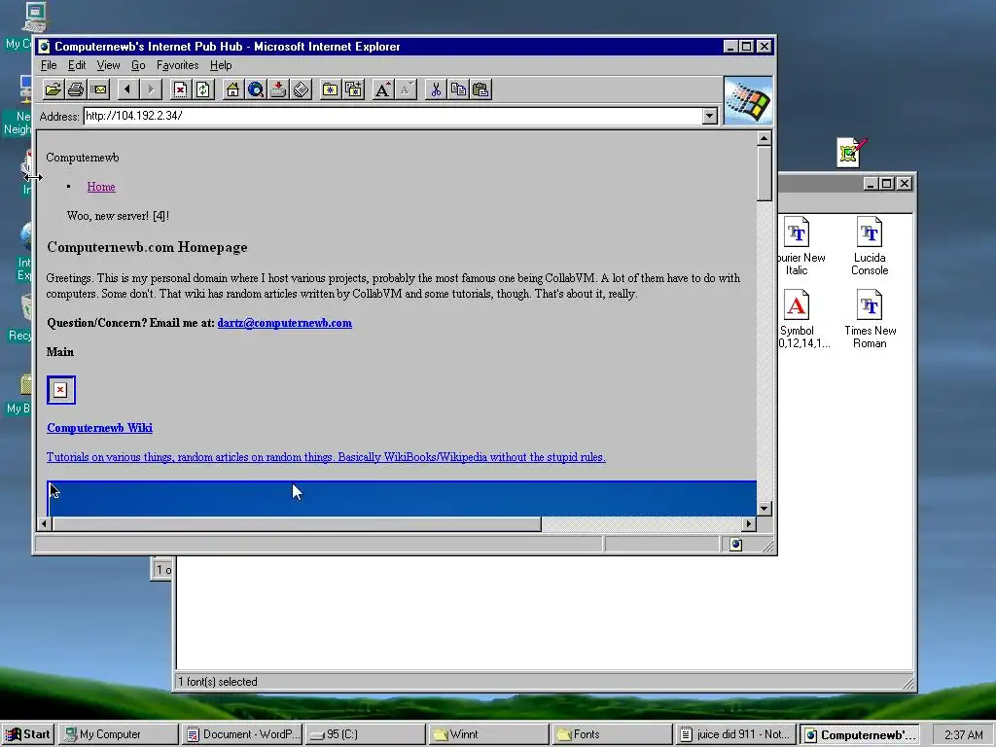996x747 pixels.
Task: Open the Computernewb Wiki link
Action: click(x=100, y=428)
